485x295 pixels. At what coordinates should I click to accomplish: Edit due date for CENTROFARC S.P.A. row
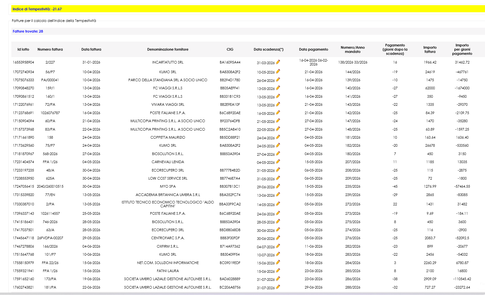point(278,238)
